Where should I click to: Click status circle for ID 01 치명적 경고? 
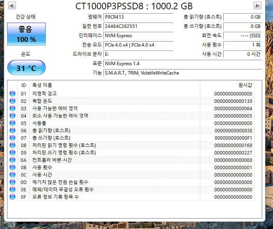tap(12, 94)
